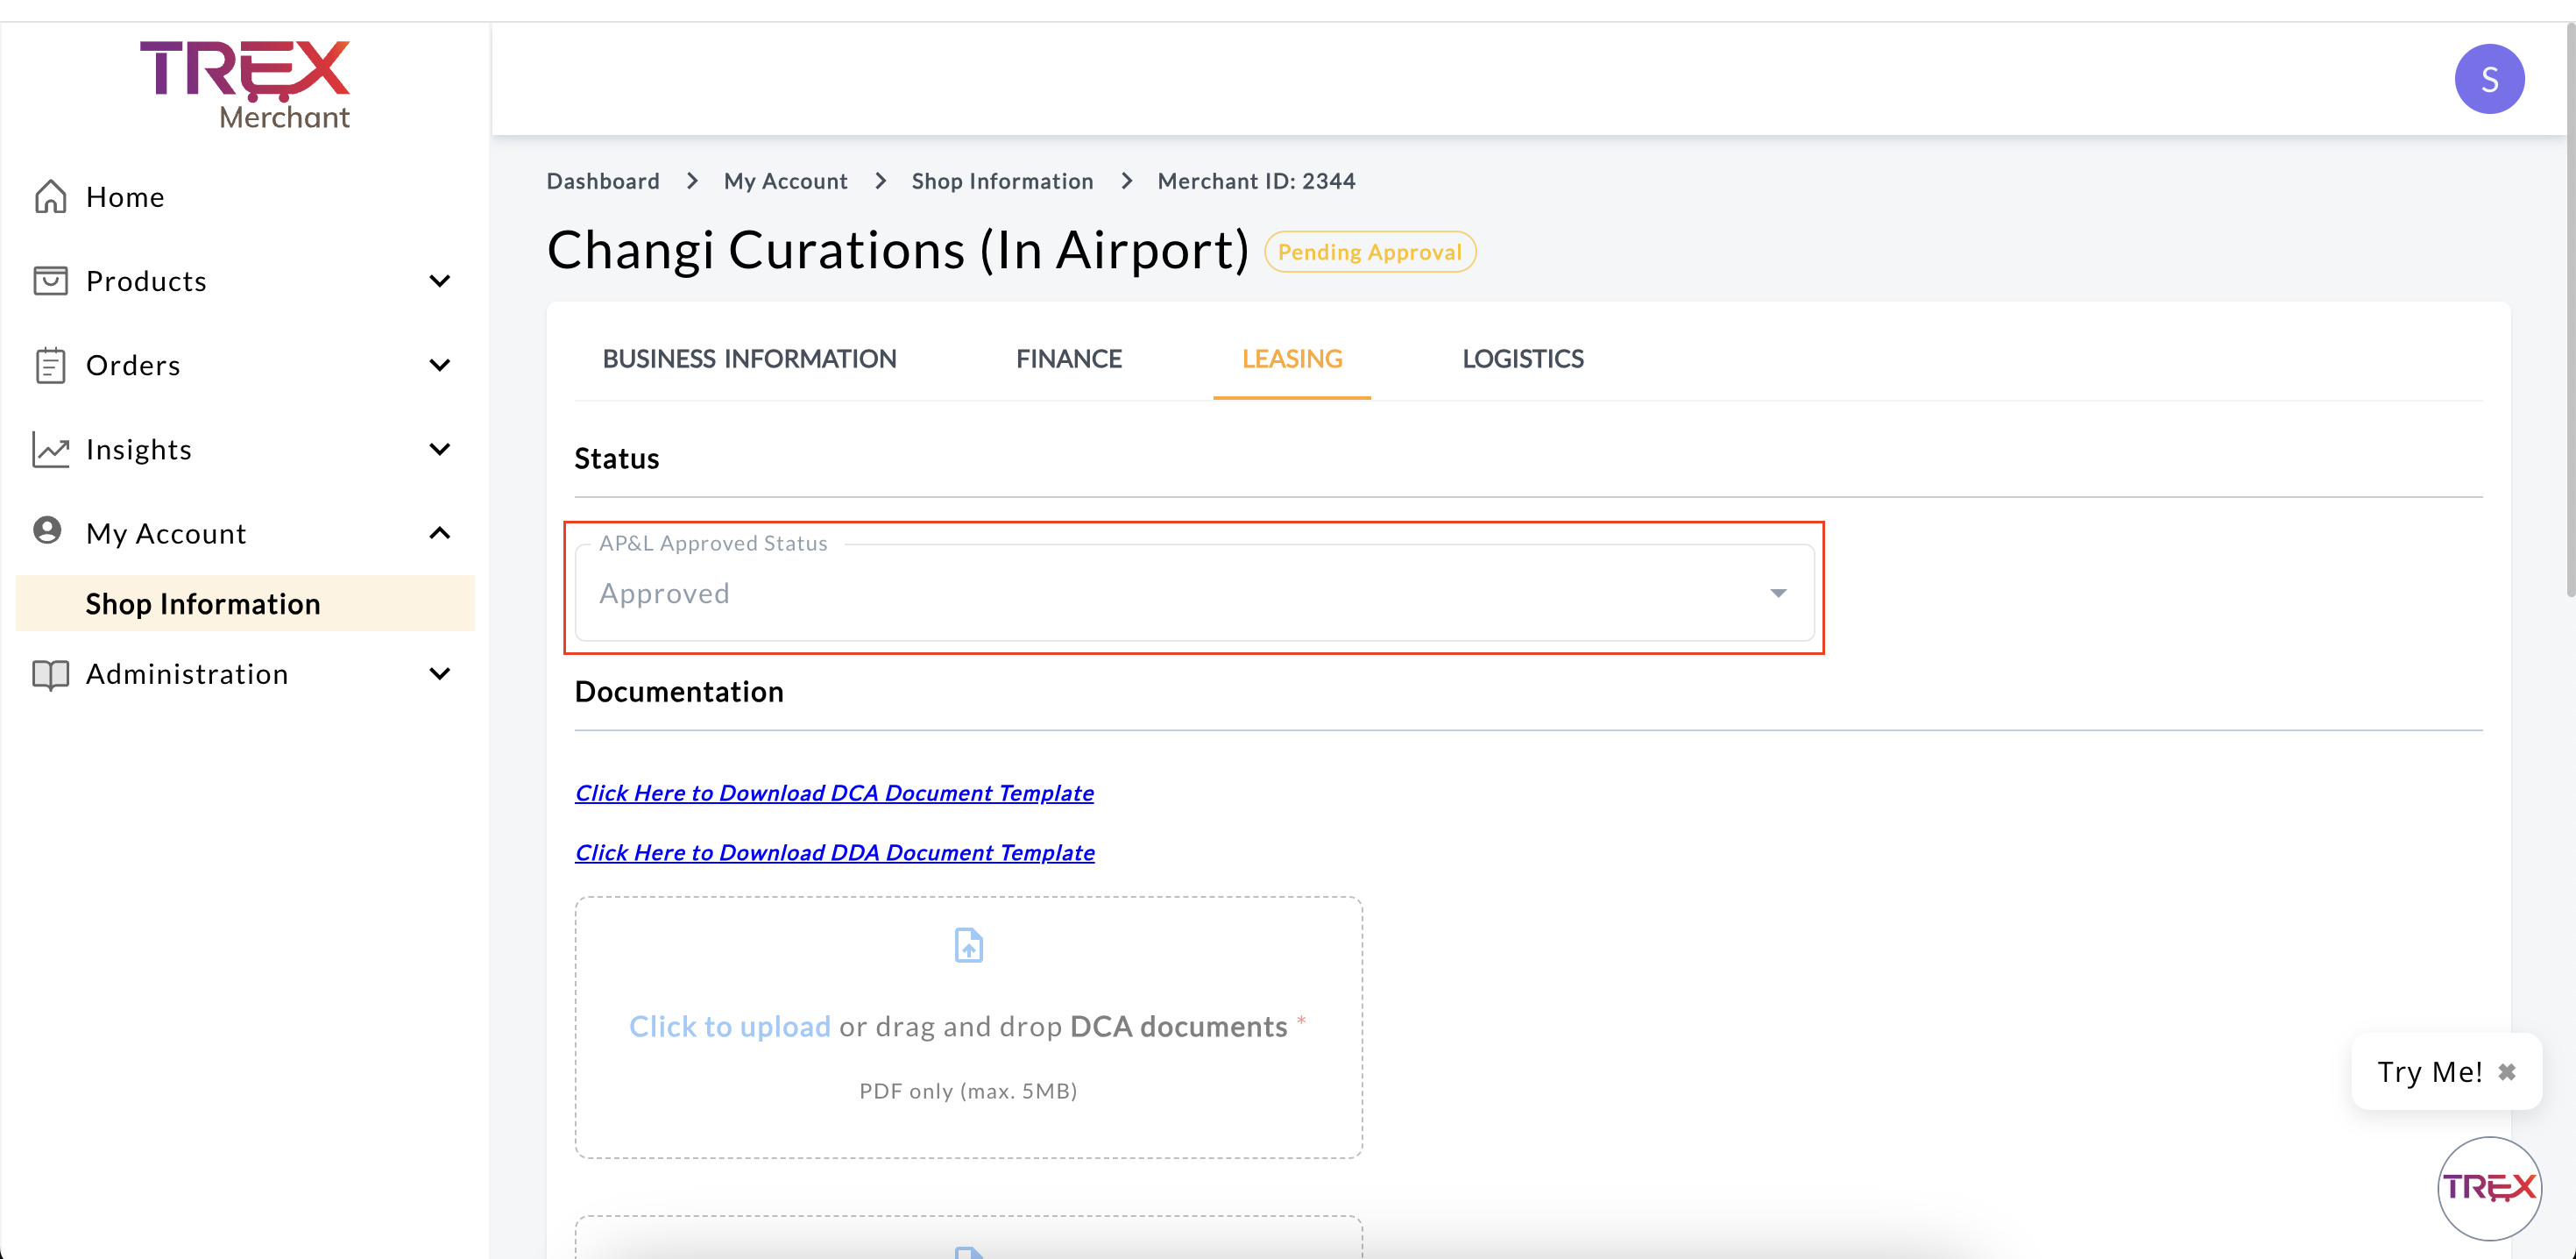Click the DCA upload file icon
This screenshot has height=1259, width=2576.
[968, 945]
